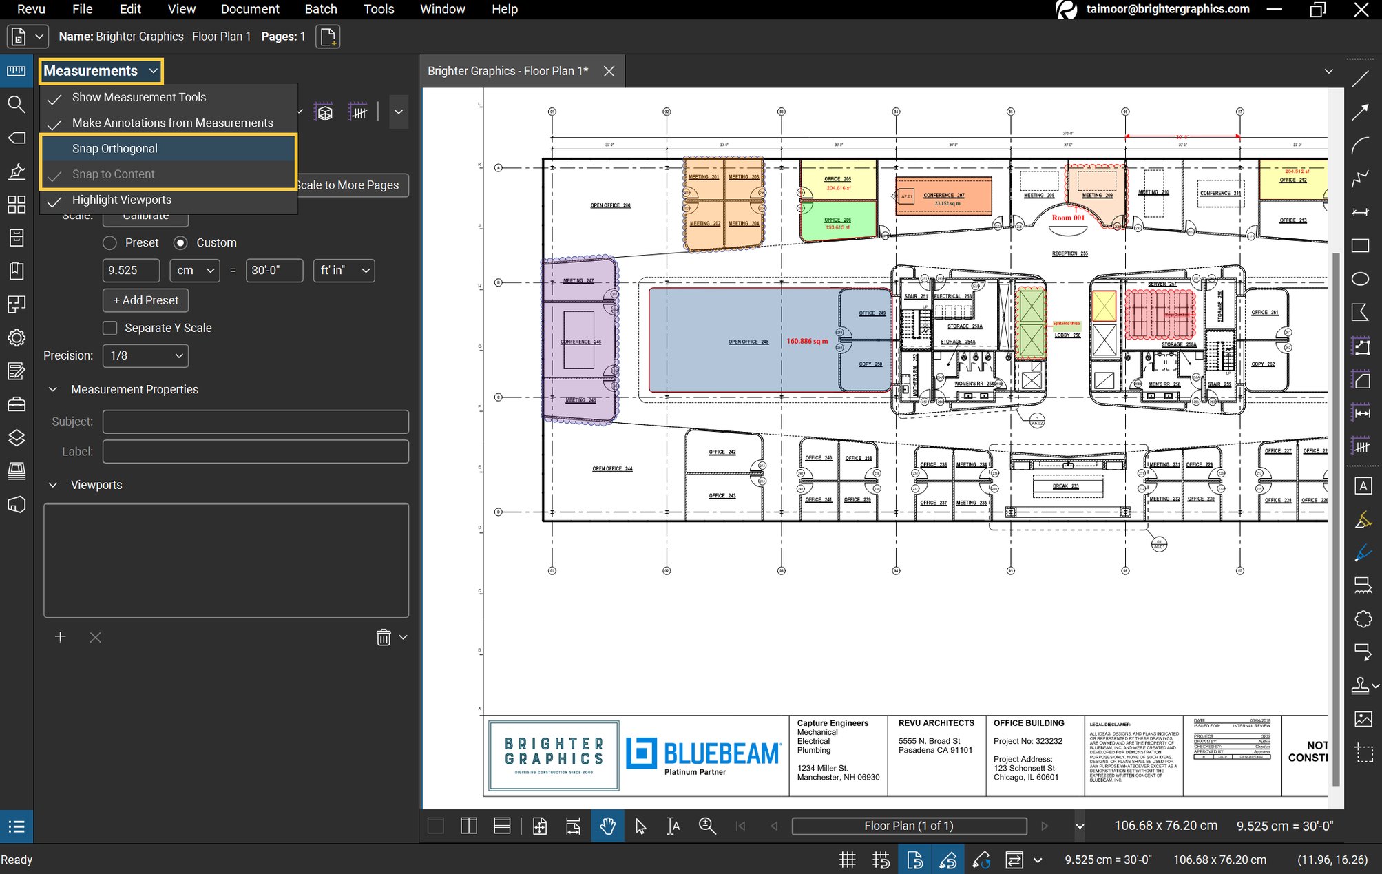
Task: Collapse the Measurement Properties section
Action: click(53, 389)
